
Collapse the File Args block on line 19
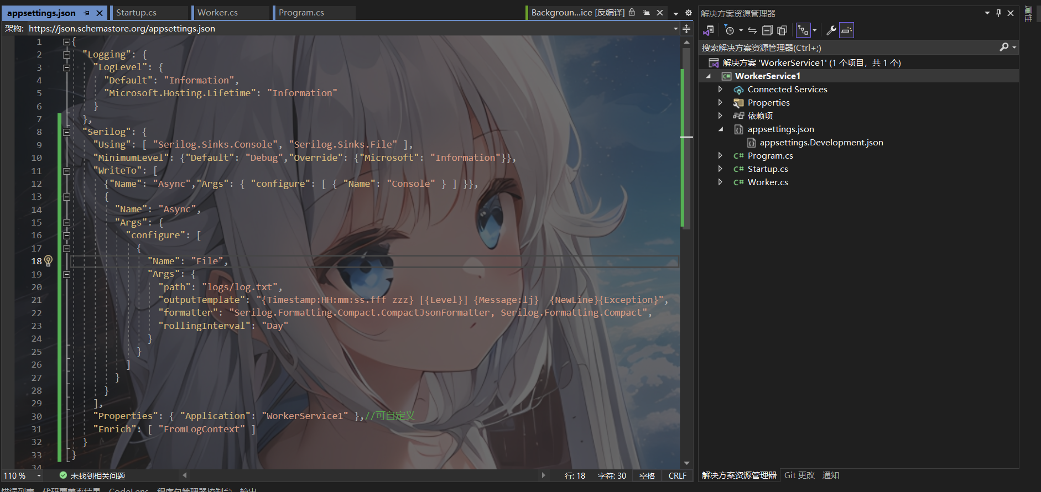[x=66, y=274]
